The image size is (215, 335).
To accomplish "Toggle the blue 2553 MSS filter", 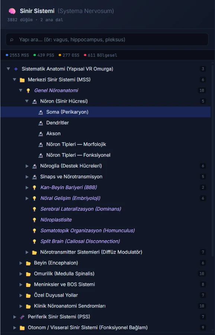I will point(17,55).
